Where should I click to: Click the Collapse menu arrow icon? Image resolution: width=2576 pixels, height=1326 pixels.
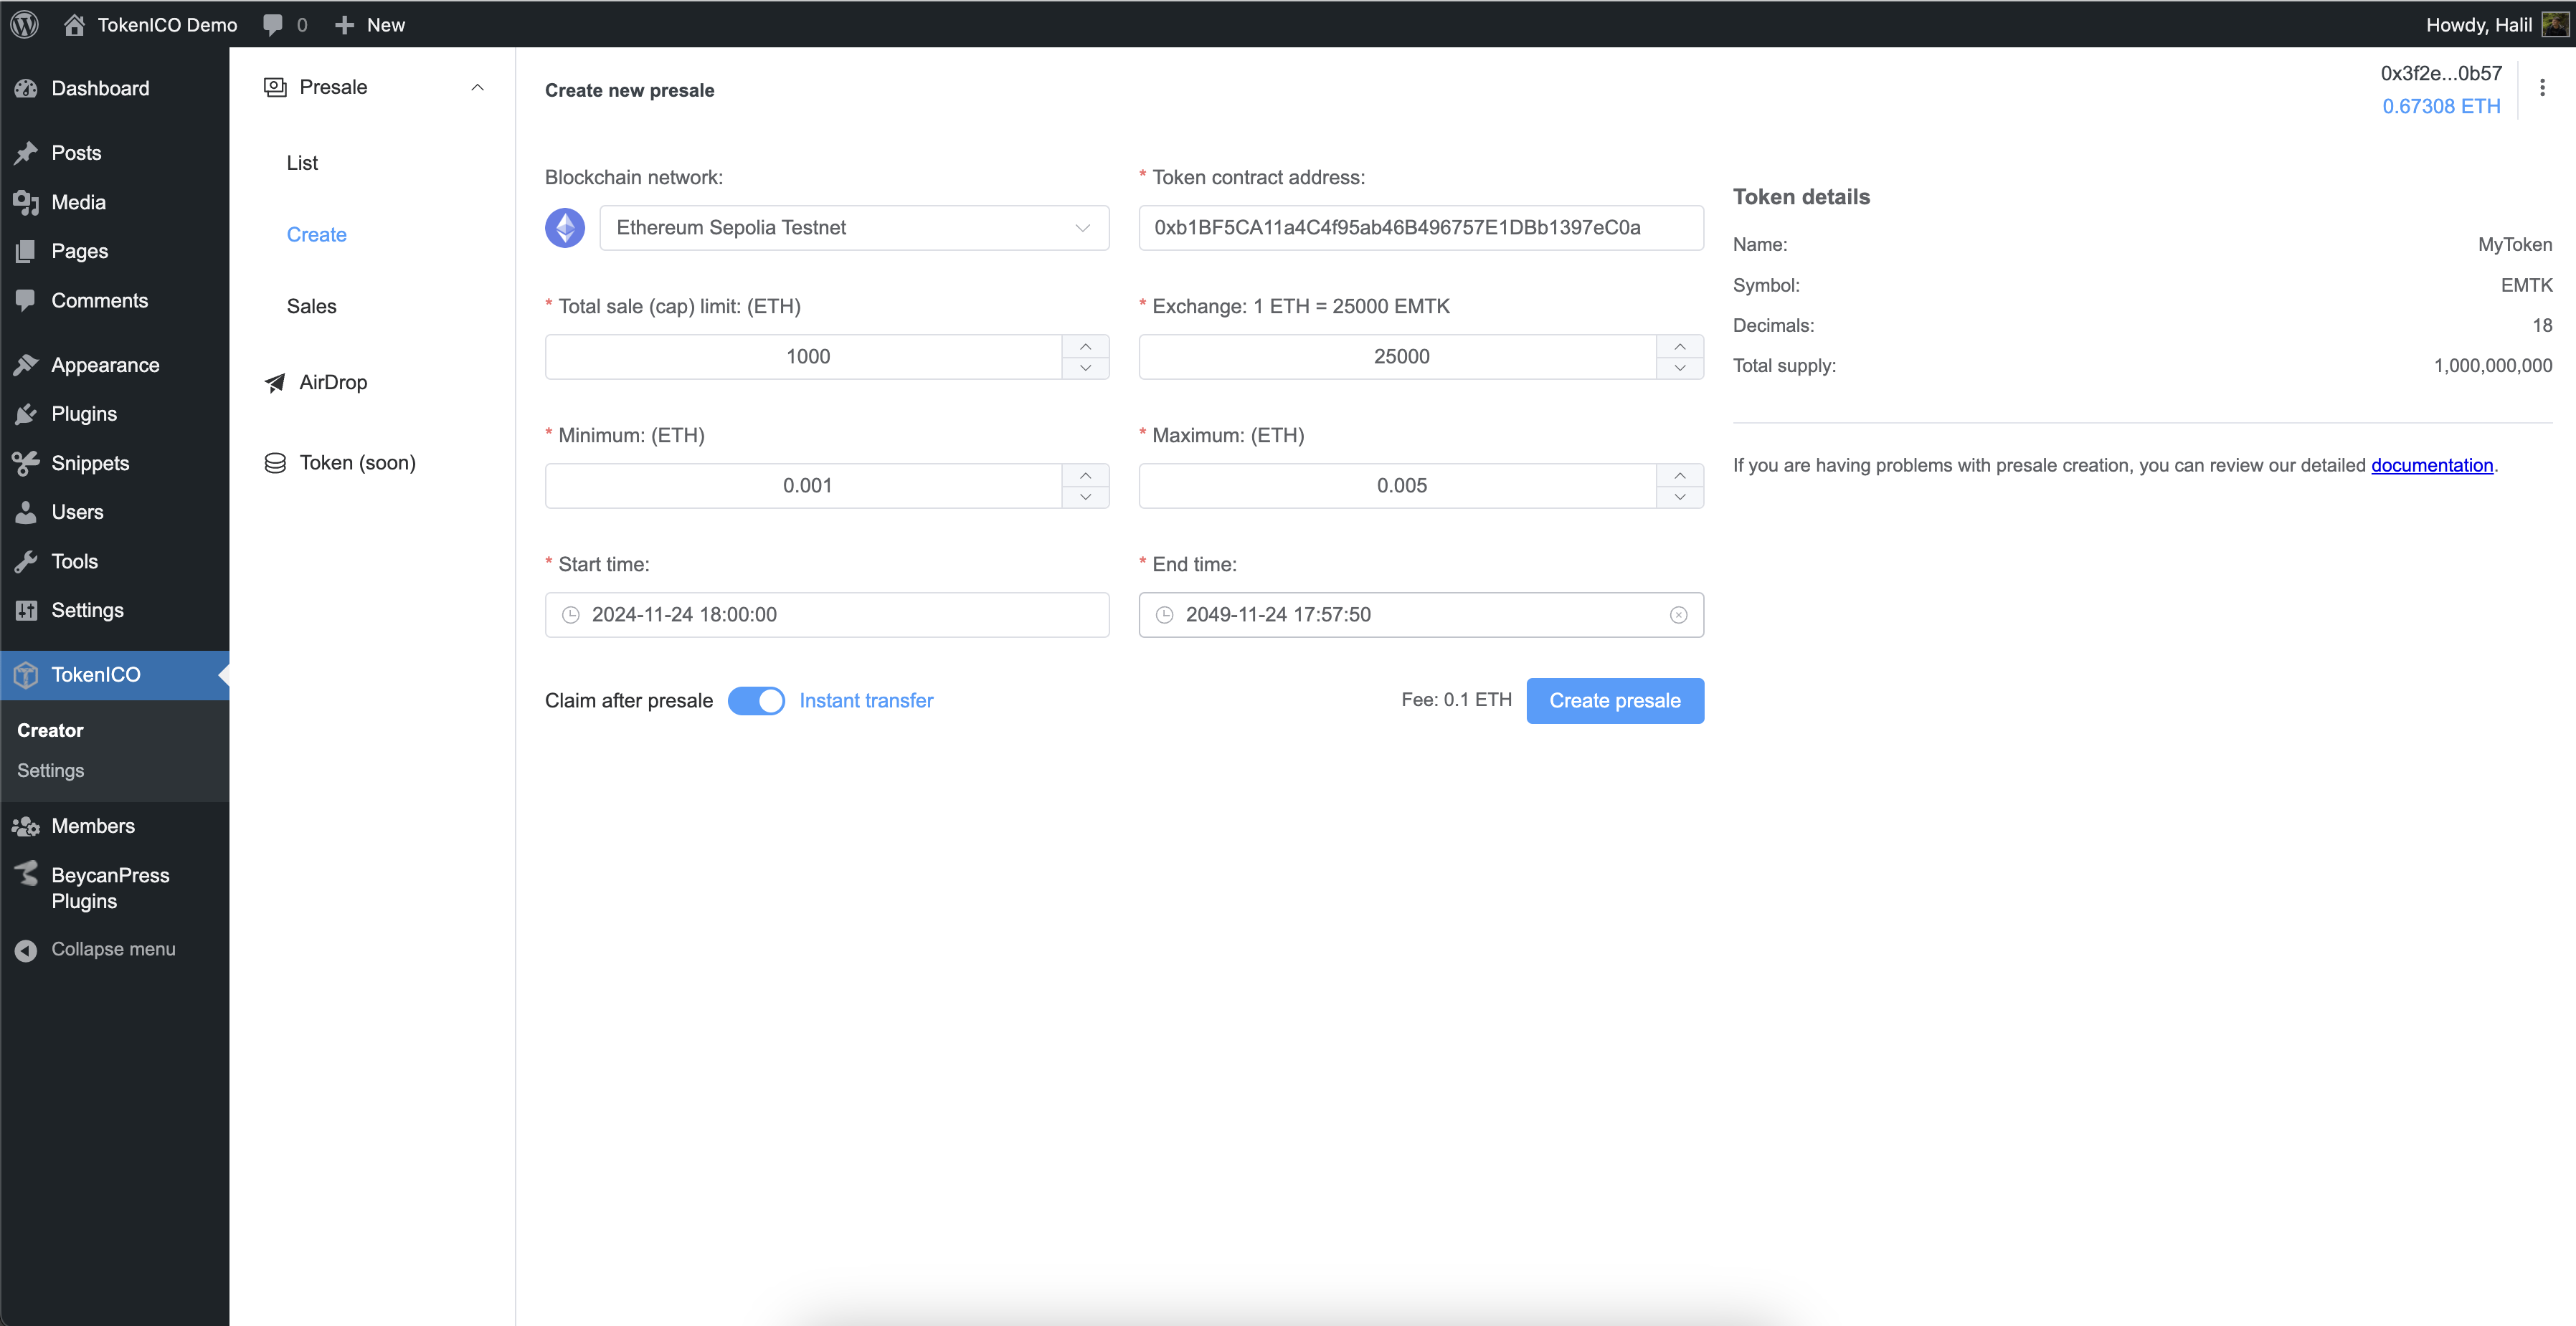click(26, 949)
